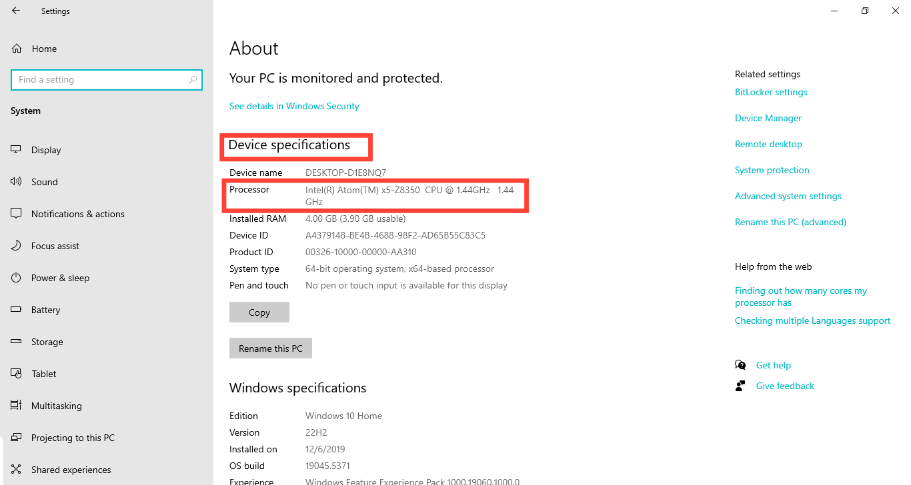Open BitLocker settings link

coord(771,93)
